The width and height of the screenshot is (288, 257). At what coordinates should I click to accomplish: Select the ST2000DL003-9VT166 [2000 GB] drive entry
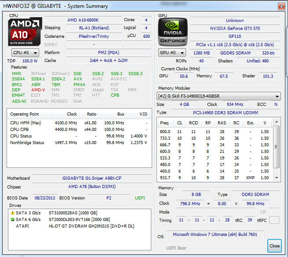(x=79, y=220)
